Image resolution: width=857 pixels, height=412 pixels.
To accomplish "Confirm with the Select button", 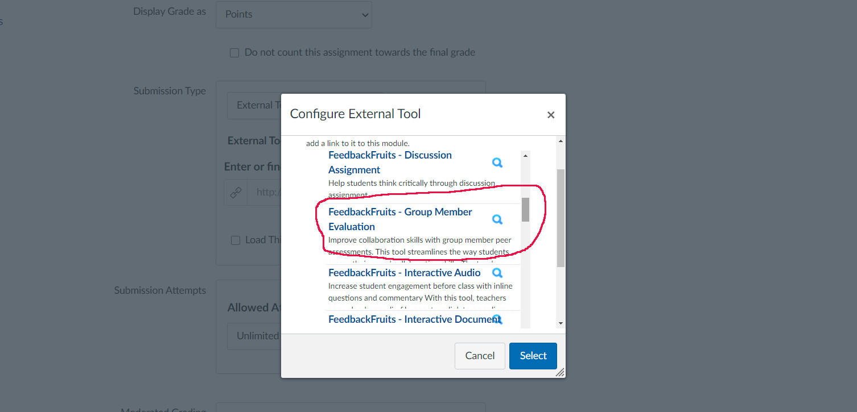I will [533, 356].
